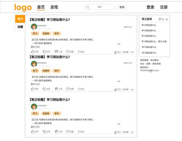The width and height of the screenshot is (182, 141).
Task: Share the second note via share icon
Action: (56, 89)
